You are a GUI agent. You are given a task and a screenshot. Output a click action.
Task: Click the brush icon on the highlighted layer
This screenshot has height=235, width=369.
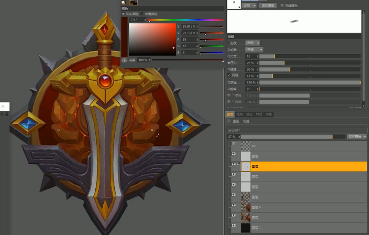click(x=238, y=164)
